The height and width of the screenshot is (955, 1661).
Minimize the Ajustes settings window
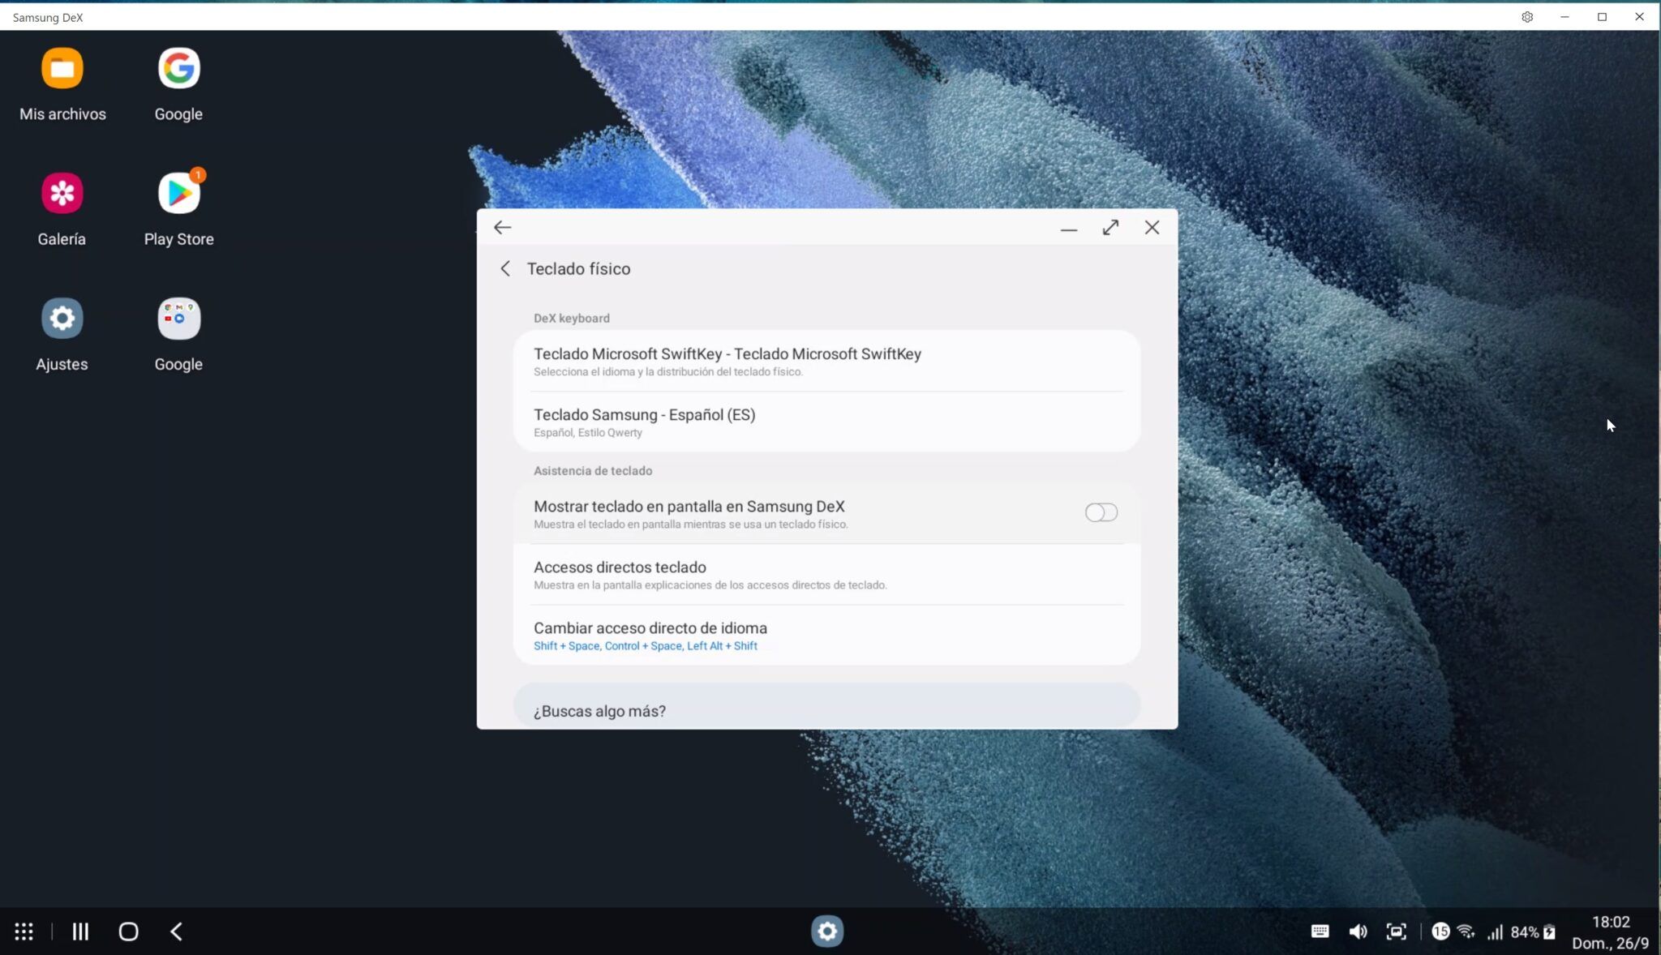point(1069,229)
